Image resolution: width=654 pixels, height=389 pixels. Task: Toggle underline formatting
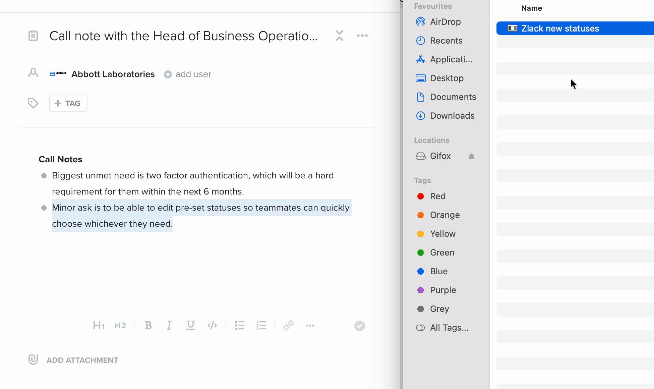[191, 325]
